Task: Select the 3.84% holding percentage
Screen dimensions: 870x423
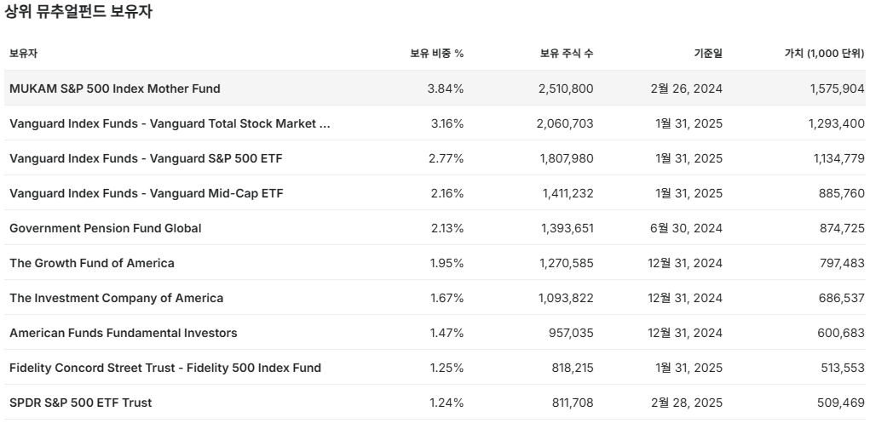Action: coord(446,89)
